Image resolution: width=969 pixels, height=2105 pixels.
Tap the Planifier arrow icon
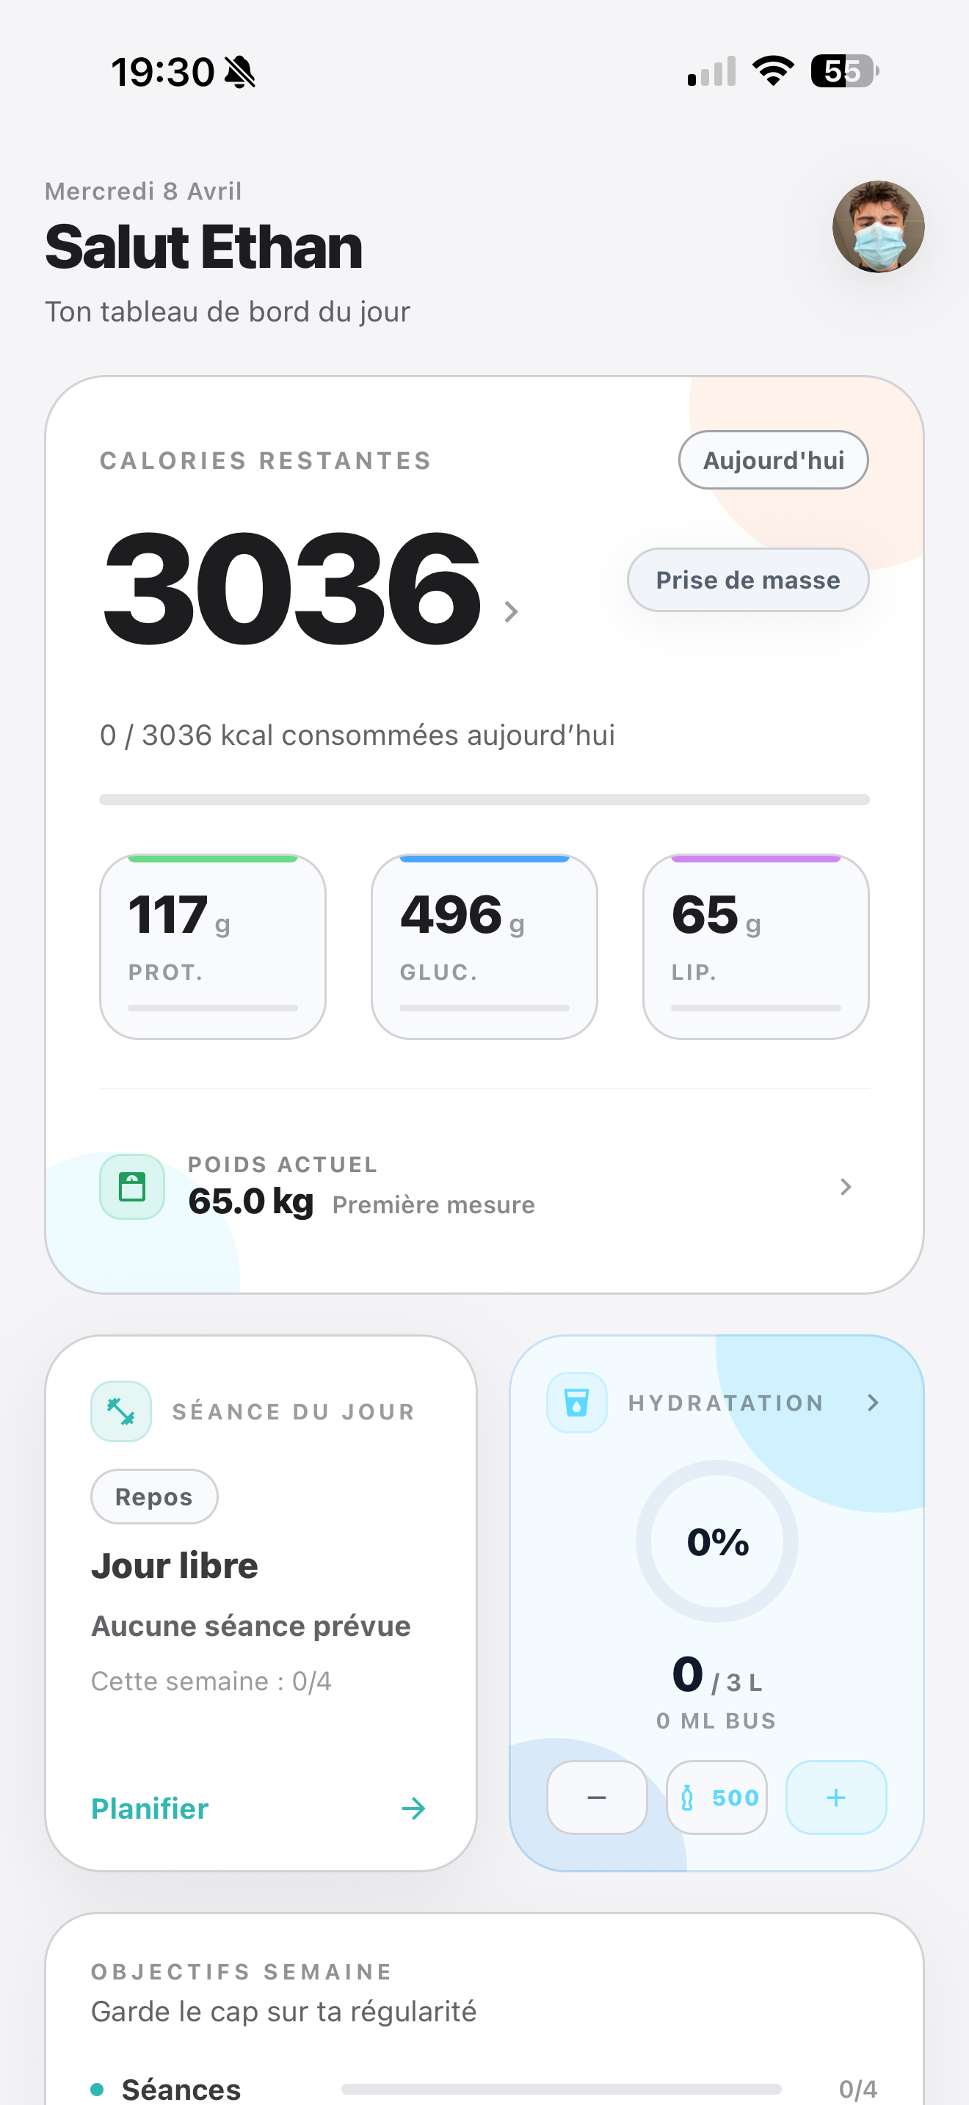tap(413, 1808)
